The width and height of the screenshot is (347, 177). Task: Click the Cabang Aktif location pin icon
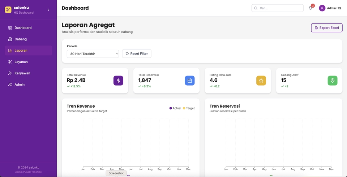[333, 81]
